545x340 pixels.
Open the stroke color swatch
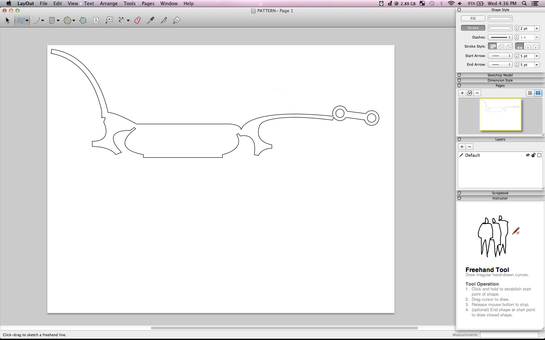tap(500, 28)
